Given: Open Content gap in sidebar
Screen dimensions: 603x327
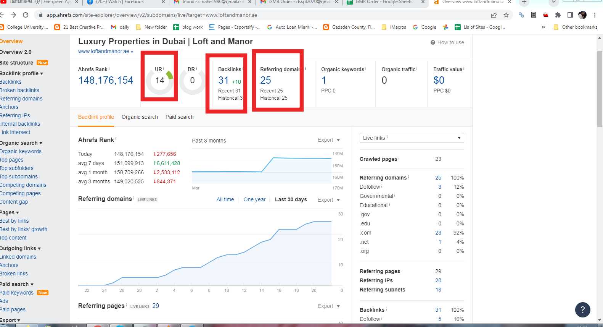Looking at the screenshot, I should 14,202.
